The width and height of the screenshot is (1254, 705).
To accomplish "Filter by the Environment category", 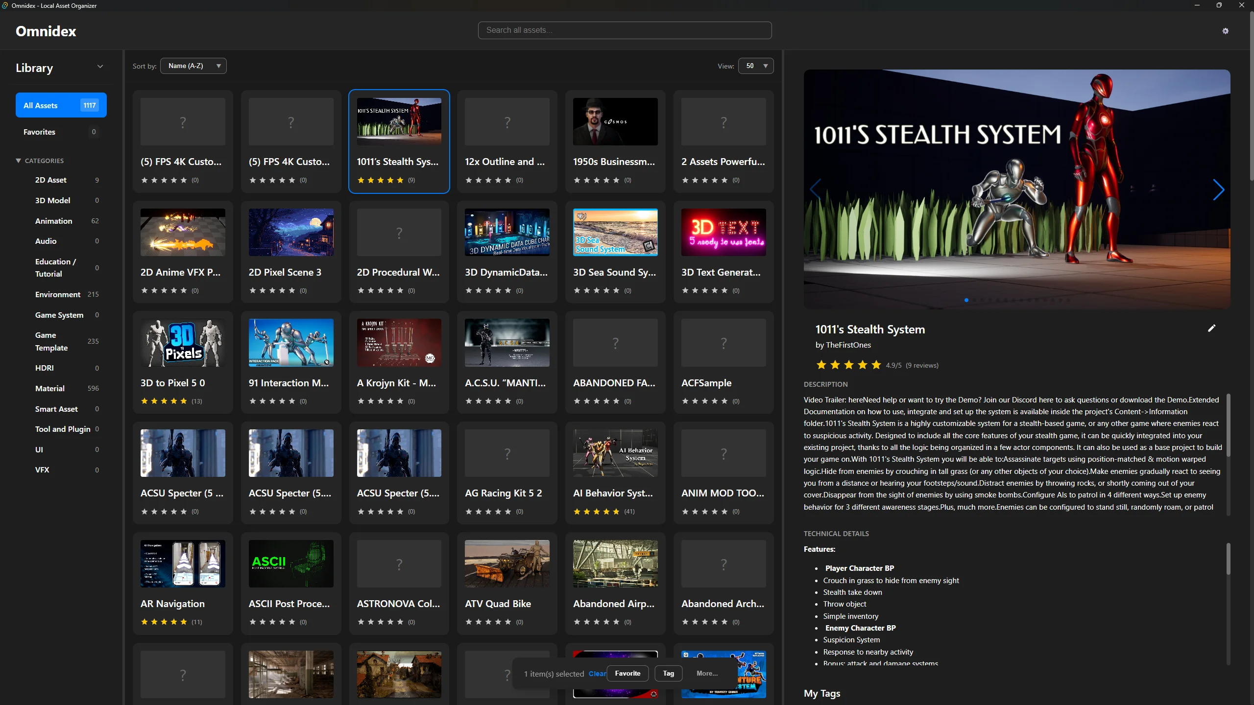I will 58,294.
